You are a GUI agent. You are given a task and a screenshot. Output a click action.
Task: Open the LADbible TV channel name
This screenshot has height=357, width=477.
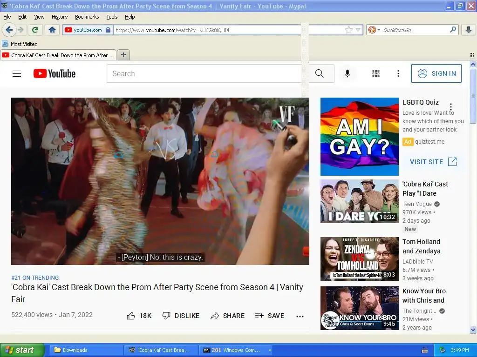coord(417,262)
